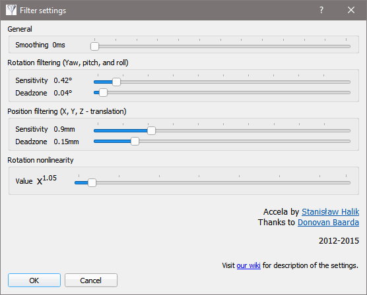Click the question mark help button

[321, 10]
